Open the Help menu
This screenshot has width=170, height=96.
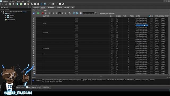[x=27, y=1]
